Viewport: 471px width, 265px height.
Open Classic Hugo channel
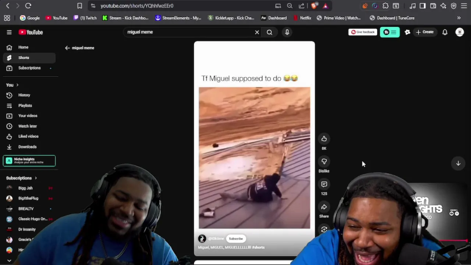pos(29,219)
